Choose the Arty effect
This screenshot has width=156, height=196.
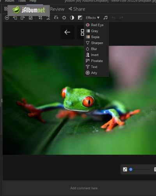click(96, 73)
